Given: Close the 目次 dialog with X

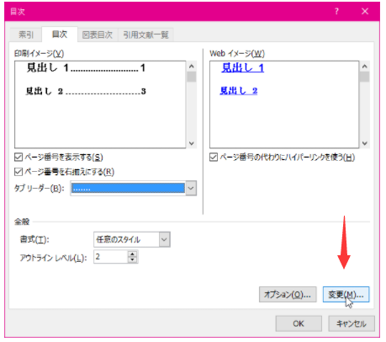Looking at the screenshot, I should [365, 12].
